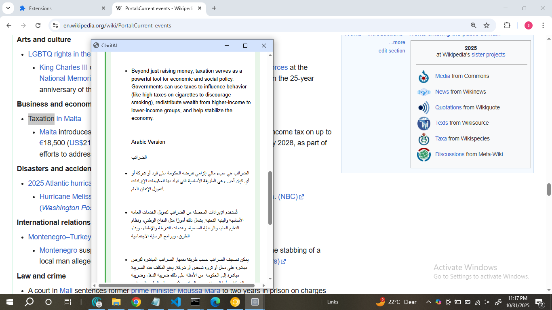Bookmark this page with star icon
Screen dimensions: 552x310
(x=487, y=25)
